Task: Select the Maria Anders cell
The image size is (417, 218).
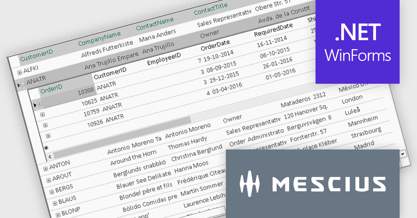Action: coord(157,36)
